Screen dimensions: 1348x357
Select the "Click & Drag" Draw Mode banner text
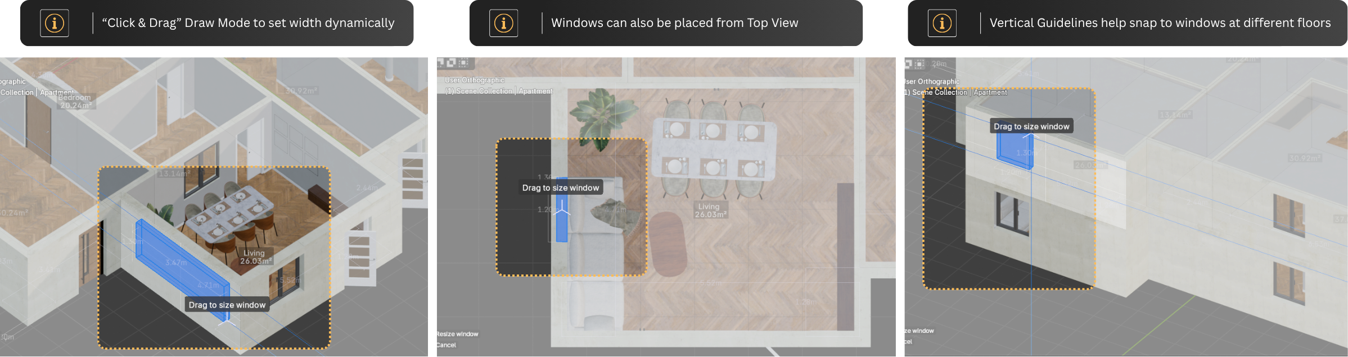[248, 23]
